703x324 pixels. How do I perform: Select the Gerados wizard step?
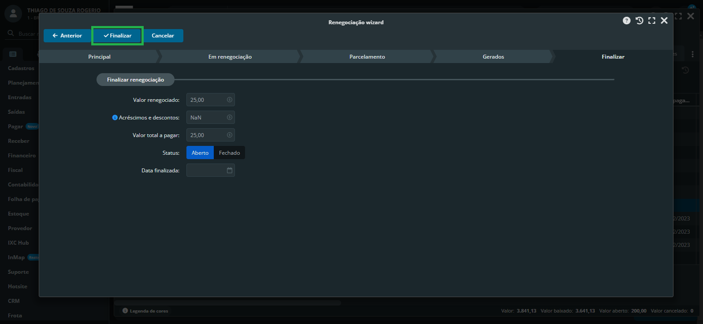(x=493, y=57)
